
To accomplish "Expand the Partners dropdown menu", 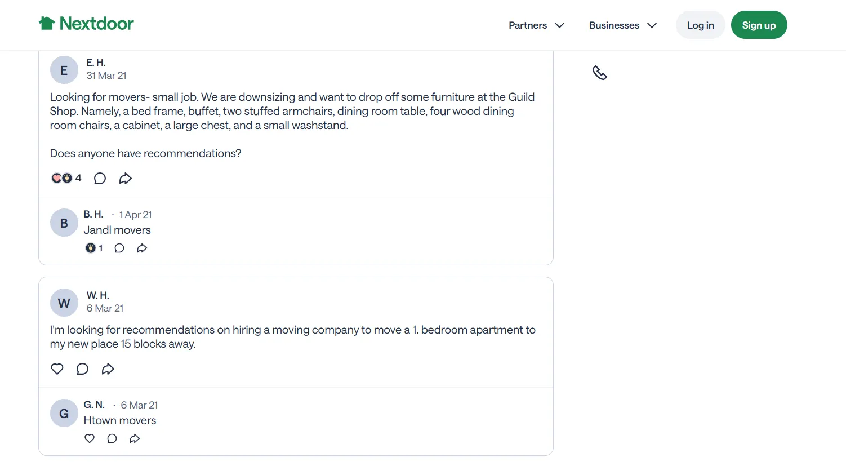I will [536, 25].
